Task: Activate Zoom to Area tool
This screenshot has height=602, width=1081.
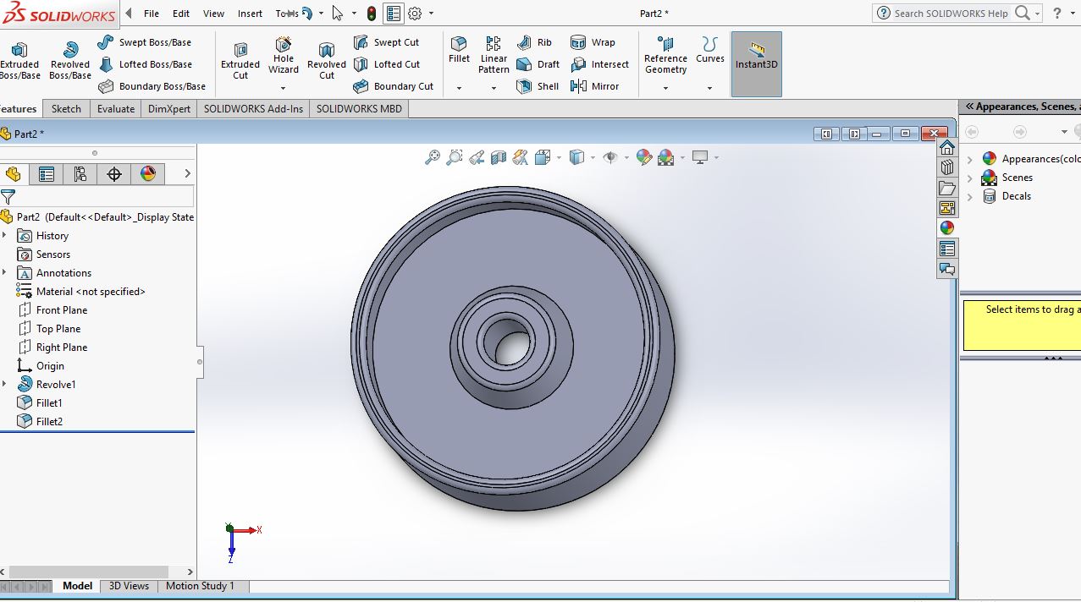Action: pyautogui.click(x=455, y=157)
